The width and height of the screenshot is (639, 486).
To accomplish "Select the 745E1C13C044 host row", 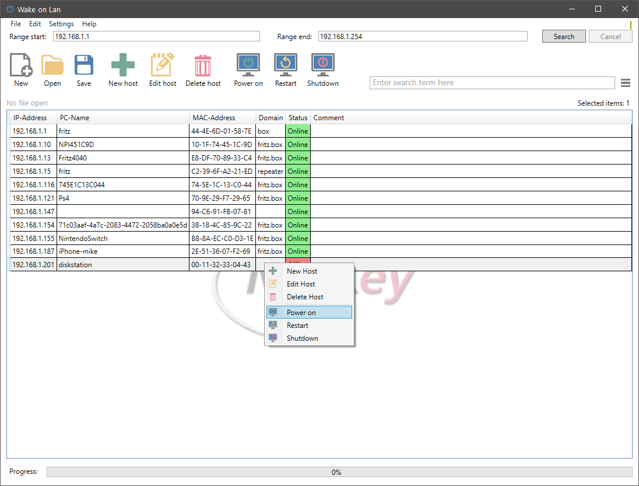I will click(x=321, y=185).
